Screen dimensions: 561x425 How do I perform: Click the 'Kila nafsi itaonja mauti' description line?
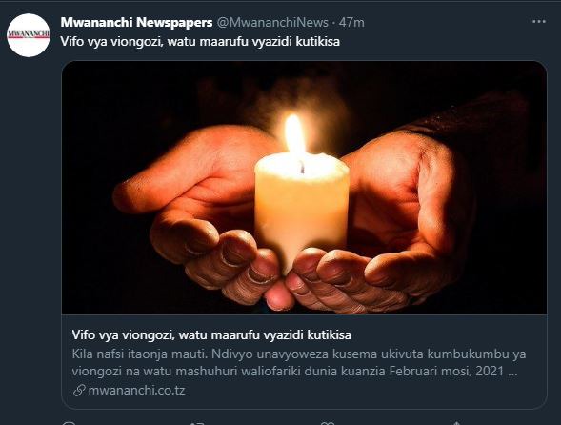299,354
